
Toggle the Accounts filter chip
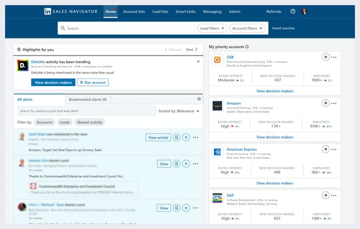(x=44, y=122)
